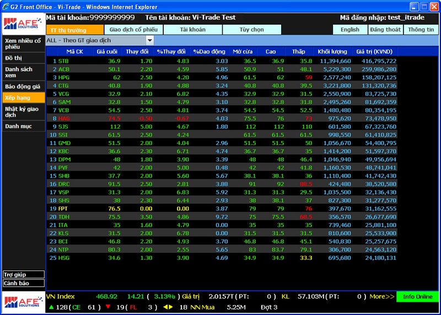Click the green Info Online button
The image size is (441, 315).
(417, 296)
